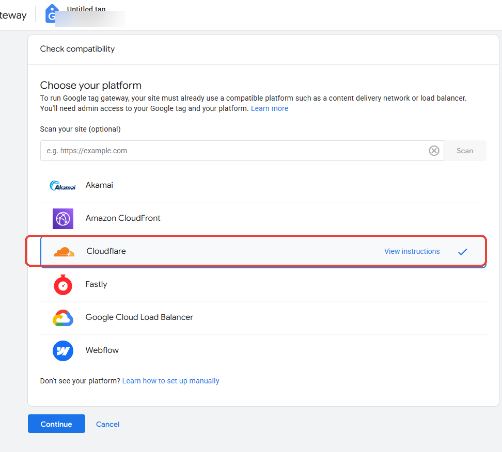Click the blue Continue button
The image size is (502, 452).
click(56, 424)
